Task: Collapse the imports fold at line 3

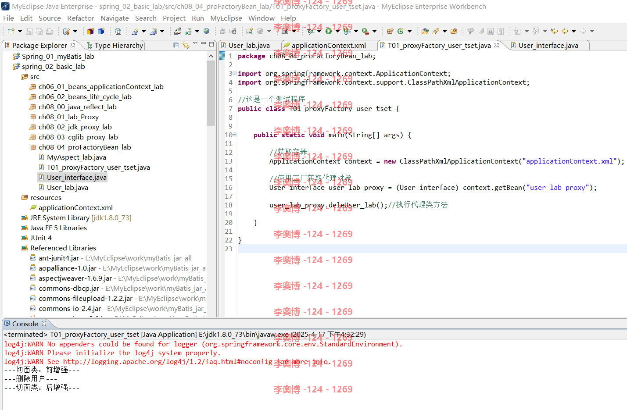Action: point(234,73)
